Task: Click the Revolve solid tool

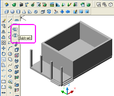Action: [49, 12]
